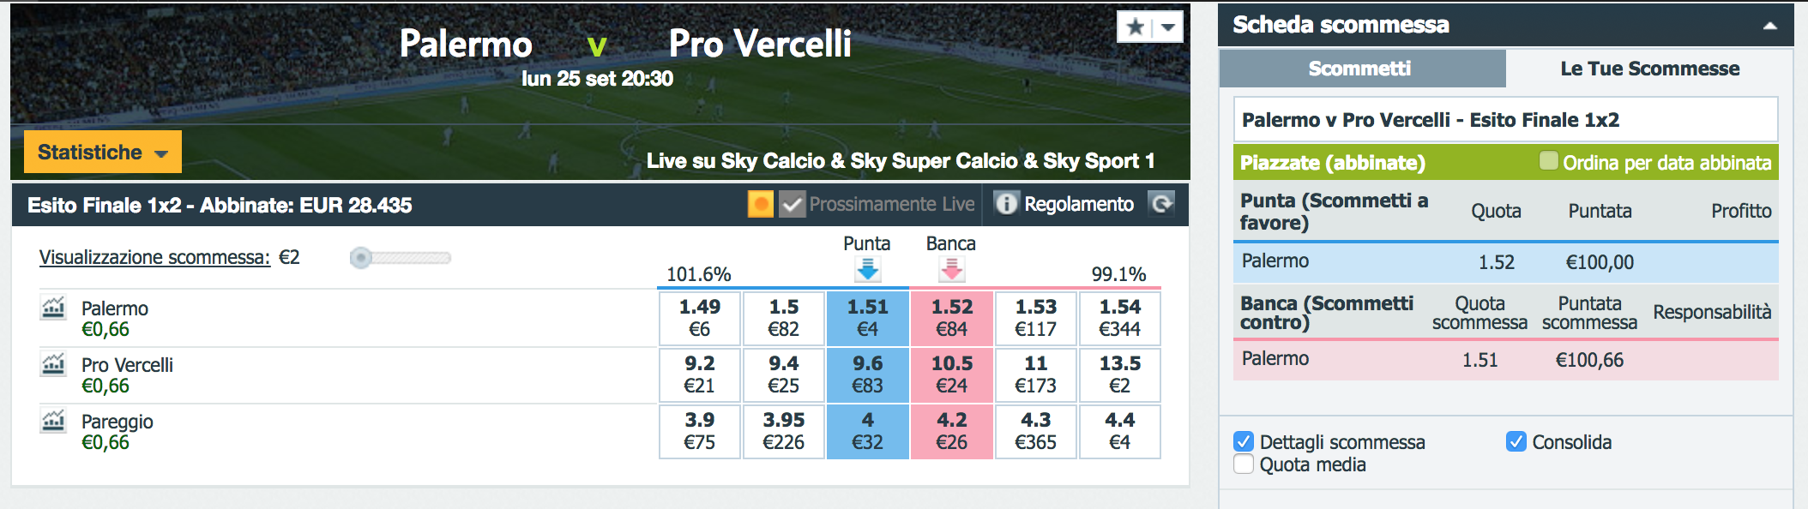Open Pro Vercelli price chart icon
The width and height of the screenshot is (1808, 509).
(53, 363)
